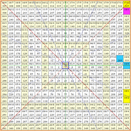The image size is (131, 131).
Task: Click cell 17/3 numbered 316
Action: coord(65,4)
